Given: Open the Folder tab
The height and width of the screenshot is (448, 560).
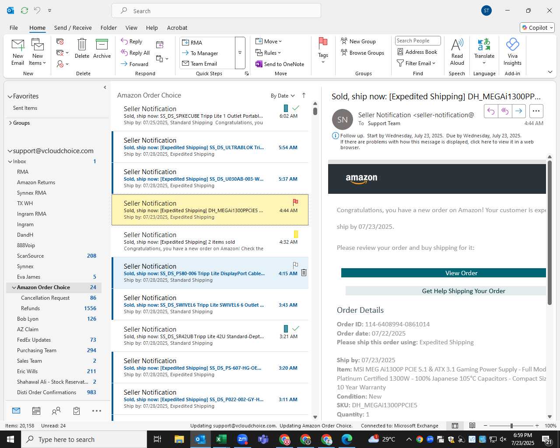Looking at the screenshot, I should coord(108,28).
